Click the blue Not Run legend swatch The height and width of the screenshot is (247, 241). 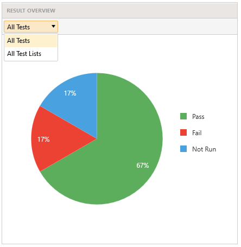point(183,149)
